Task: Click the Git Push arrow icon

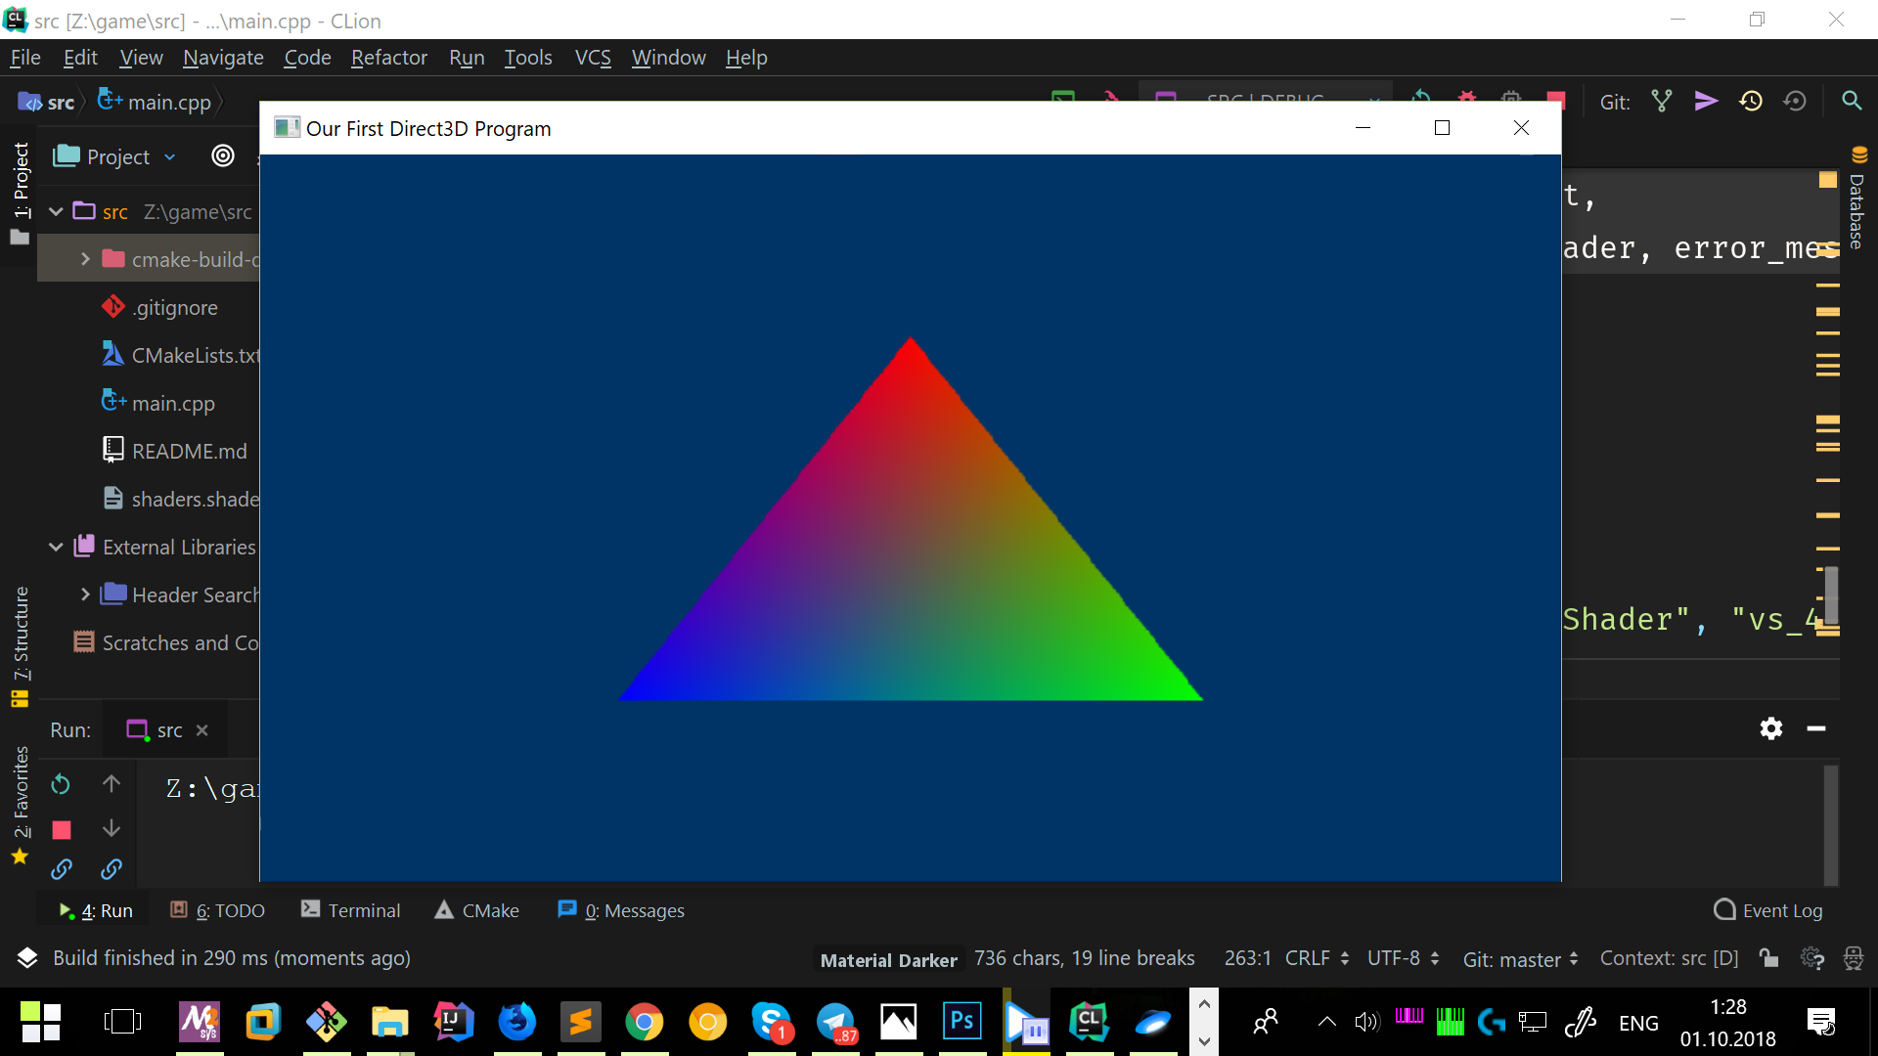Action: point(1706,101)
